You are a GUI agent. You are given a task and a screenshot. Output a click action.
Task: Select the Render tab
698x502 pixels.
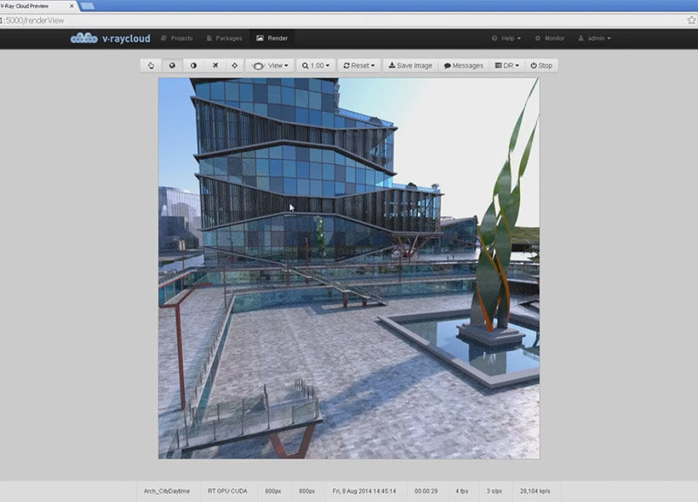pos(271,38)
